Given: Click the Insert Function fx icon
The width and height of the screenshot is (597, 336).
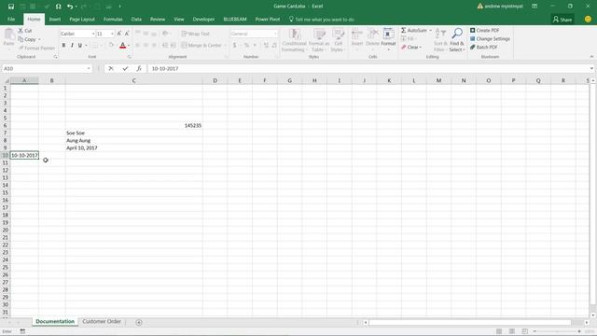Looking at the screenshot, I should [x=139, y=68].
